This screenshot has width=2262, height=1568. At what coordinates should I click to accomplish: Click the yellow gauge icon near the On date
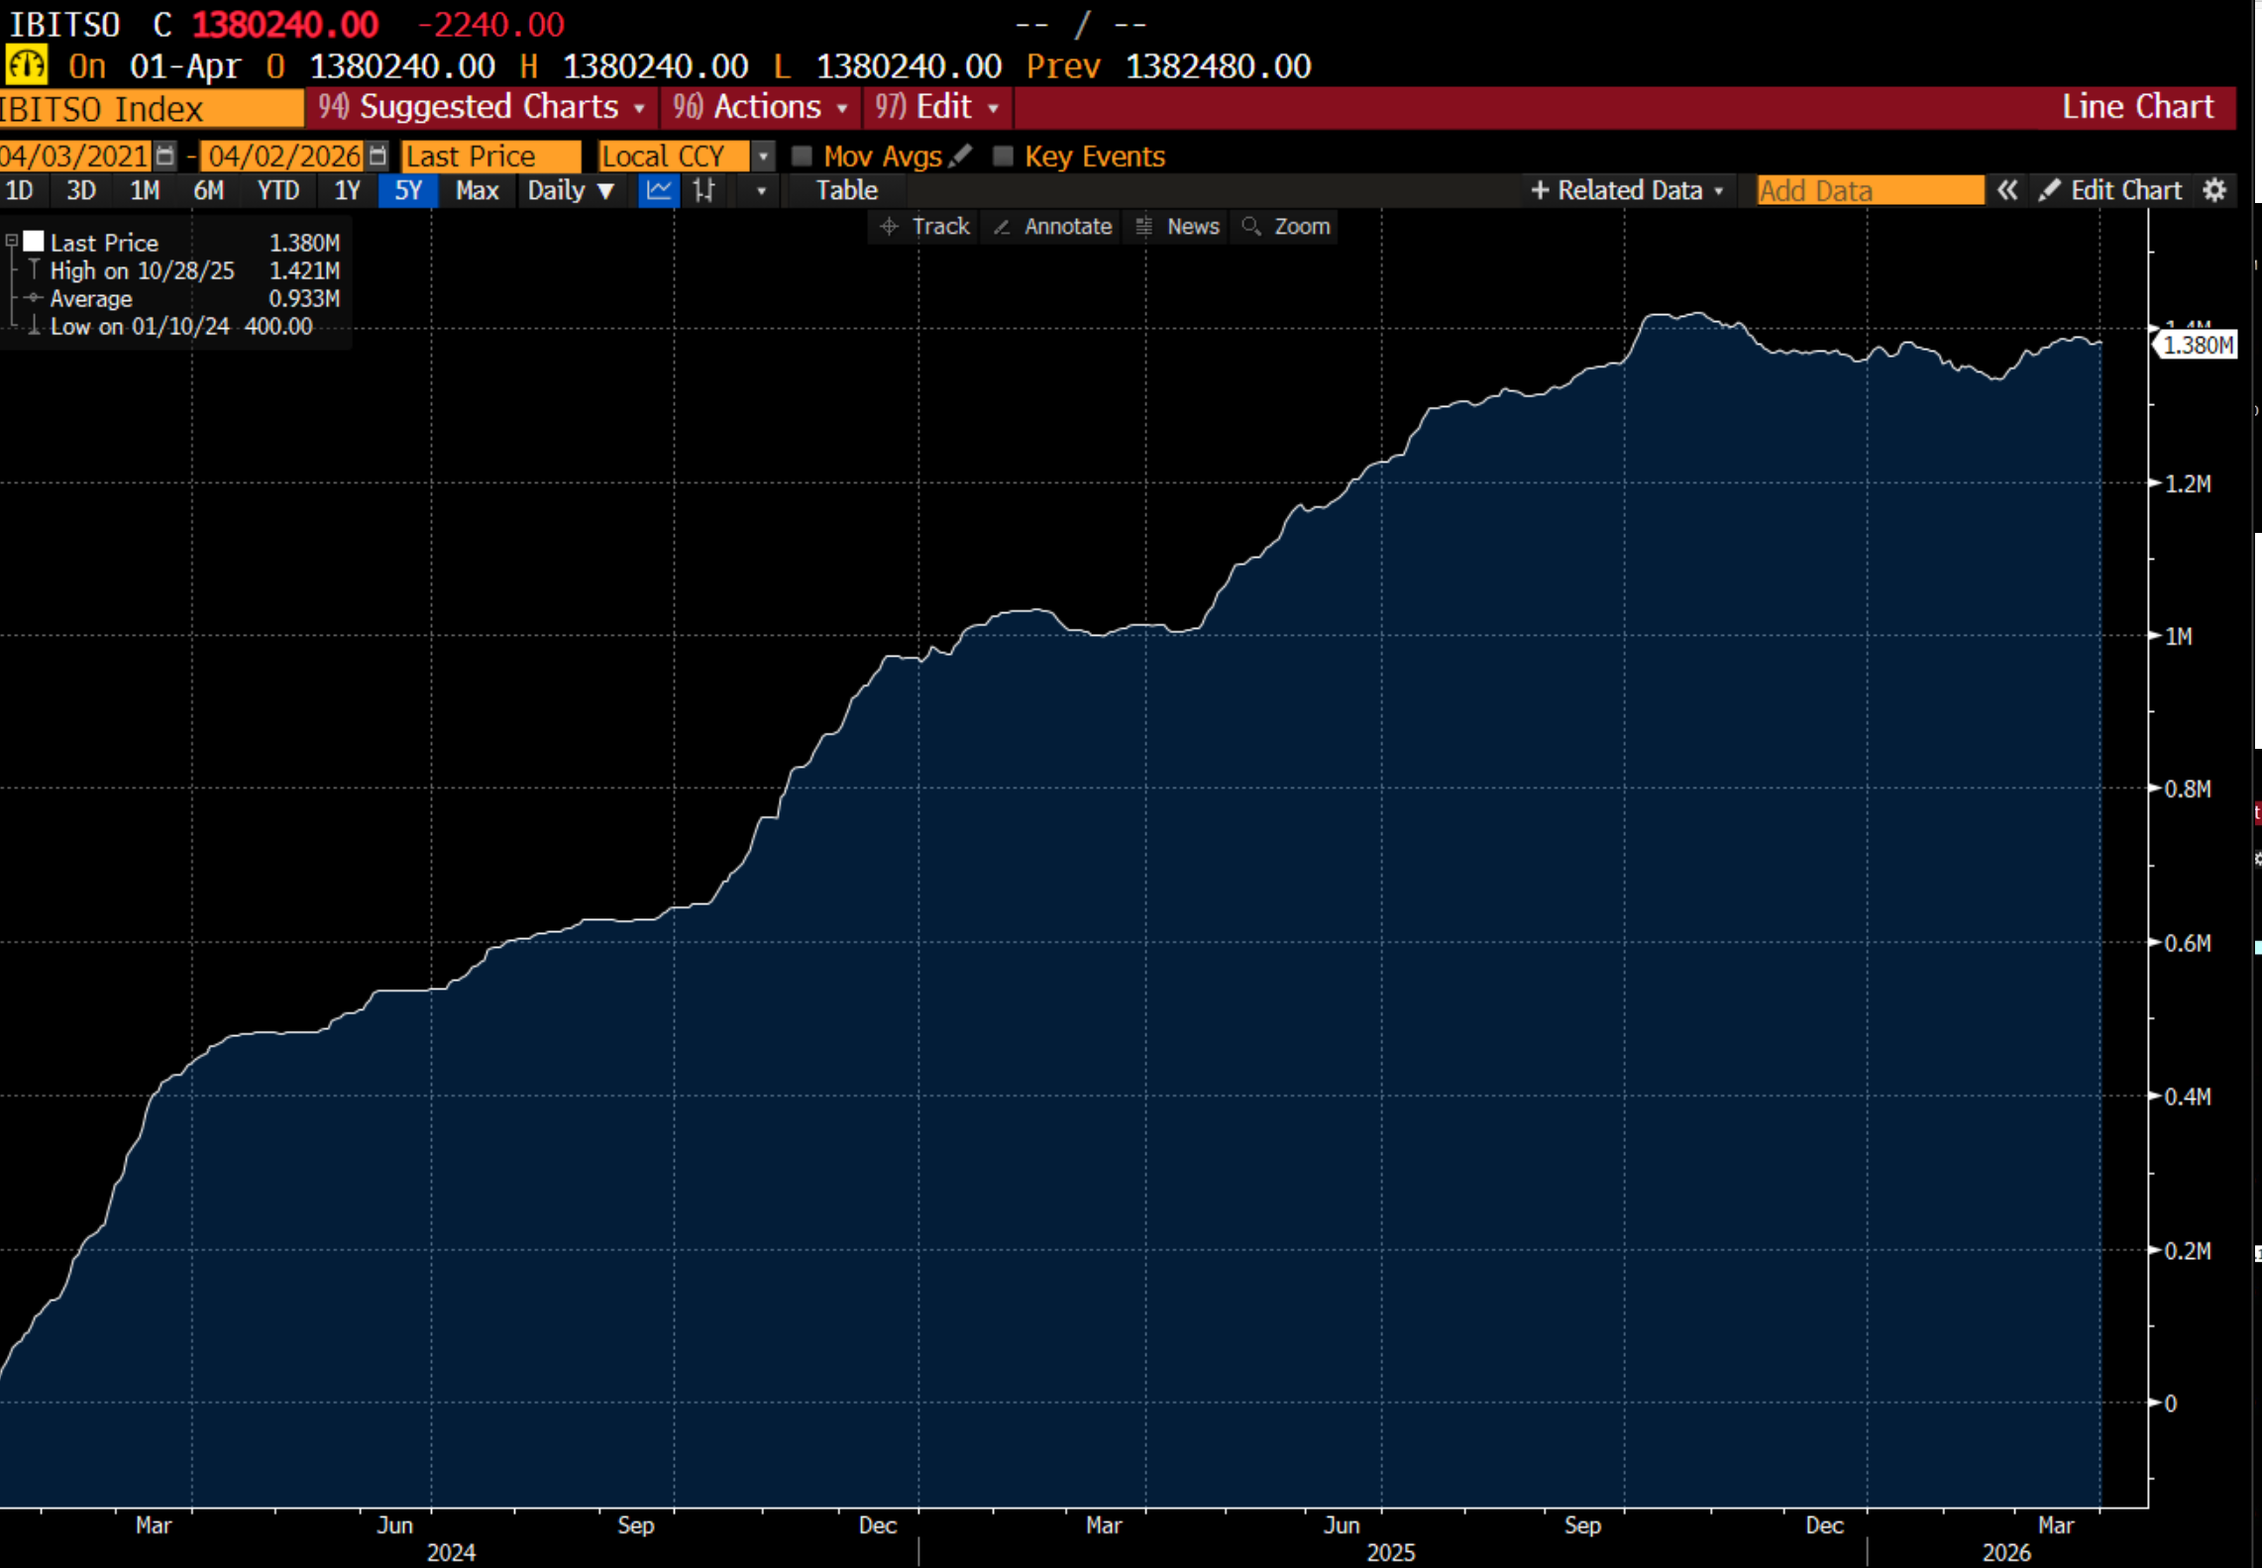coord(26,66)
